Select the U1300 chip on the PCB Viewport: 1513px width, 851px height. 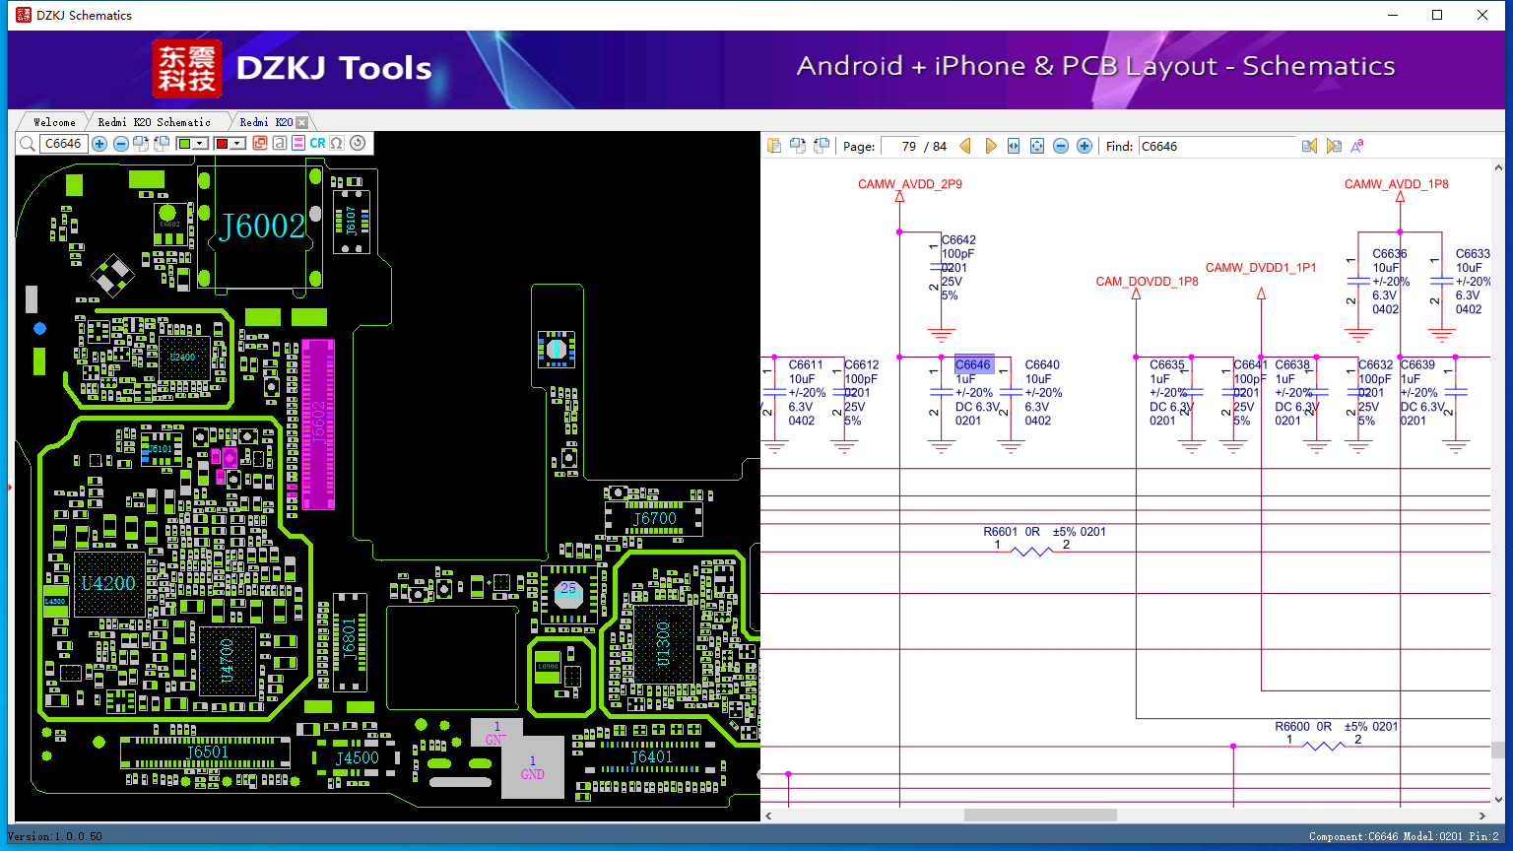[x=663, y=644]
